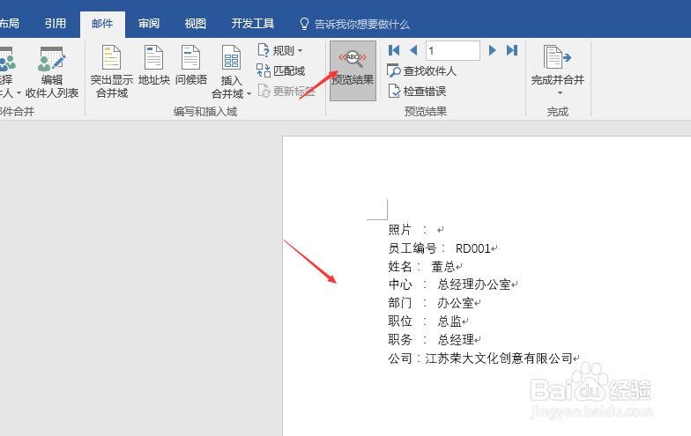
Task: Open the Insert Merge Field dropdown arrow
Action: coord(249,93)
